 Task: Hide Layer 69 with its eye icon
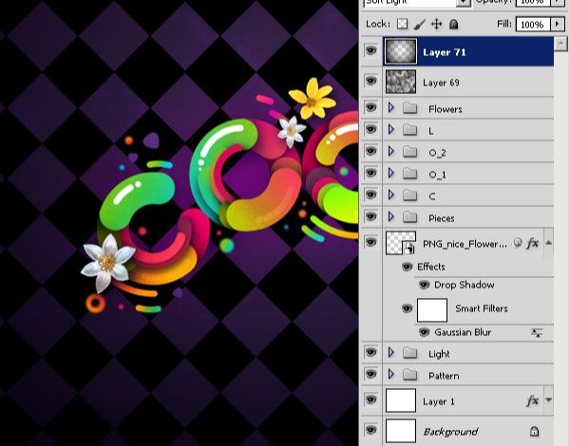(x=370, y=81)
